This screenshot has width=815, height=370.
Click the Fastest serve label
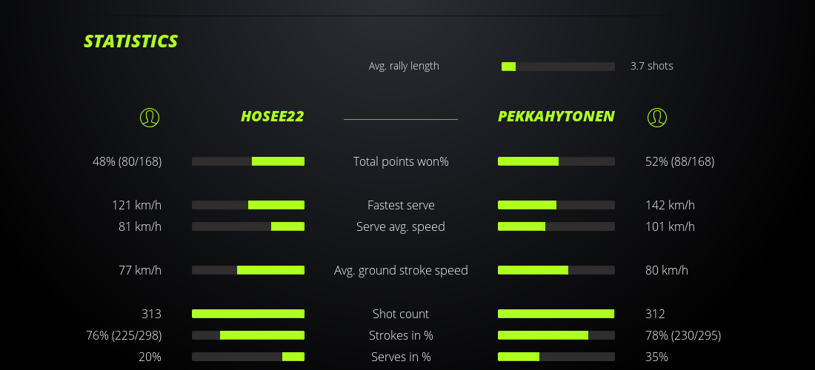tap(401, 205)
